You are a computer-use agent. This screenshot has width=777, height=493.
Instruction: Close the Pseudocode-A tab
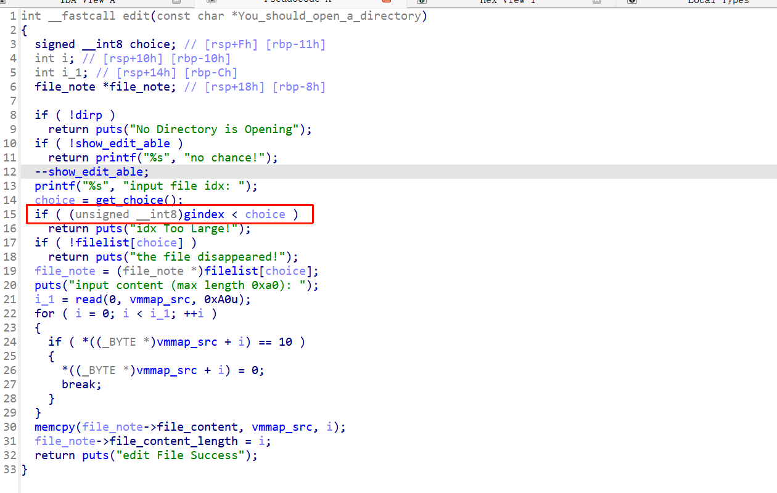(387, 2)
